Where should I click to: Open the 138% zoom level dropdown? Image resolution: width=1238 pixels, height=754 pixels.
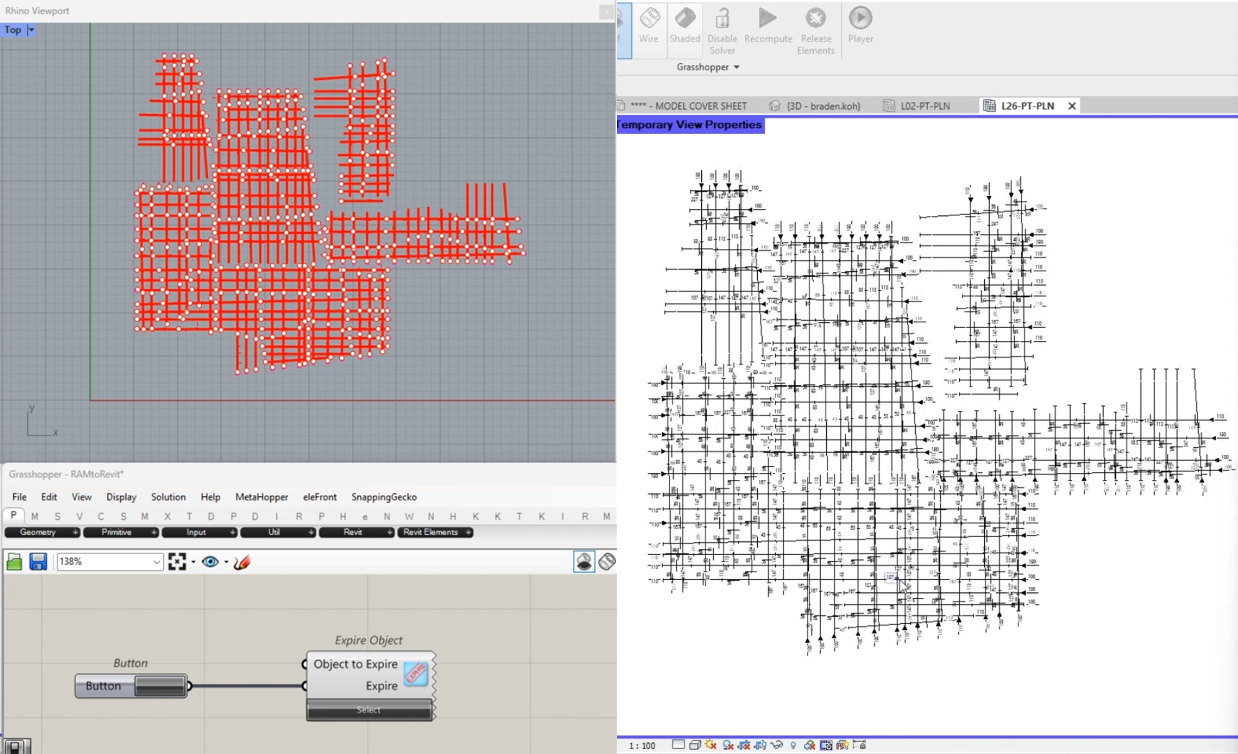point(156,562)
